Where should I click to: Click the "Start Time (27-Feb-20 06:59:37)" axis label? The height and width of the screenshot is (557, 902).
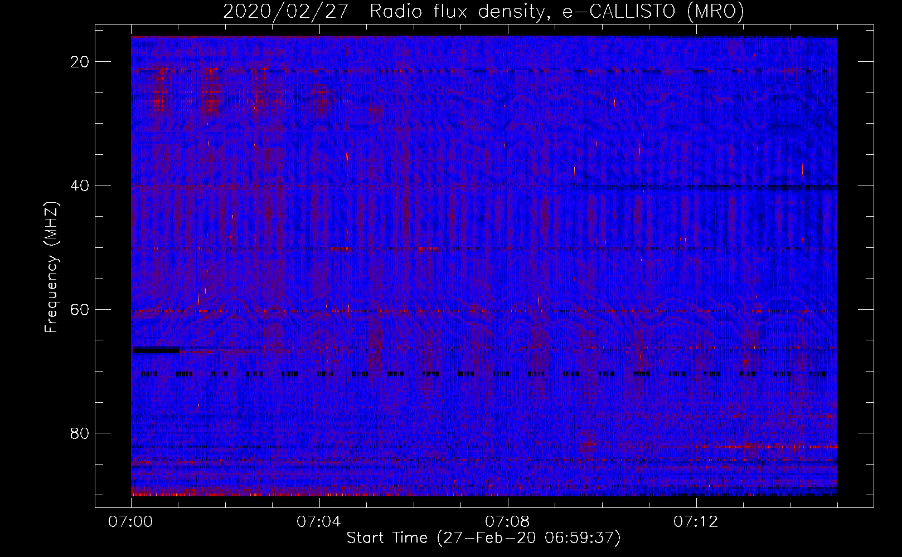pos(484,538)
